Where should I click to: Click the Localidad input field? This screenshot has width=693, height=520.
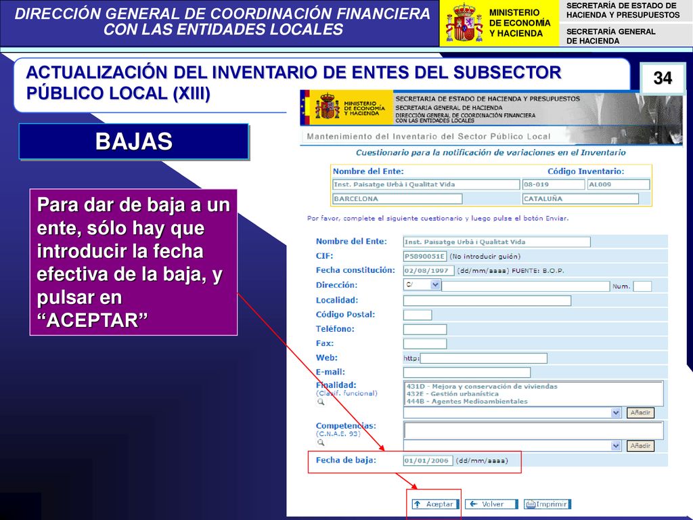click(x=487, y=301)
